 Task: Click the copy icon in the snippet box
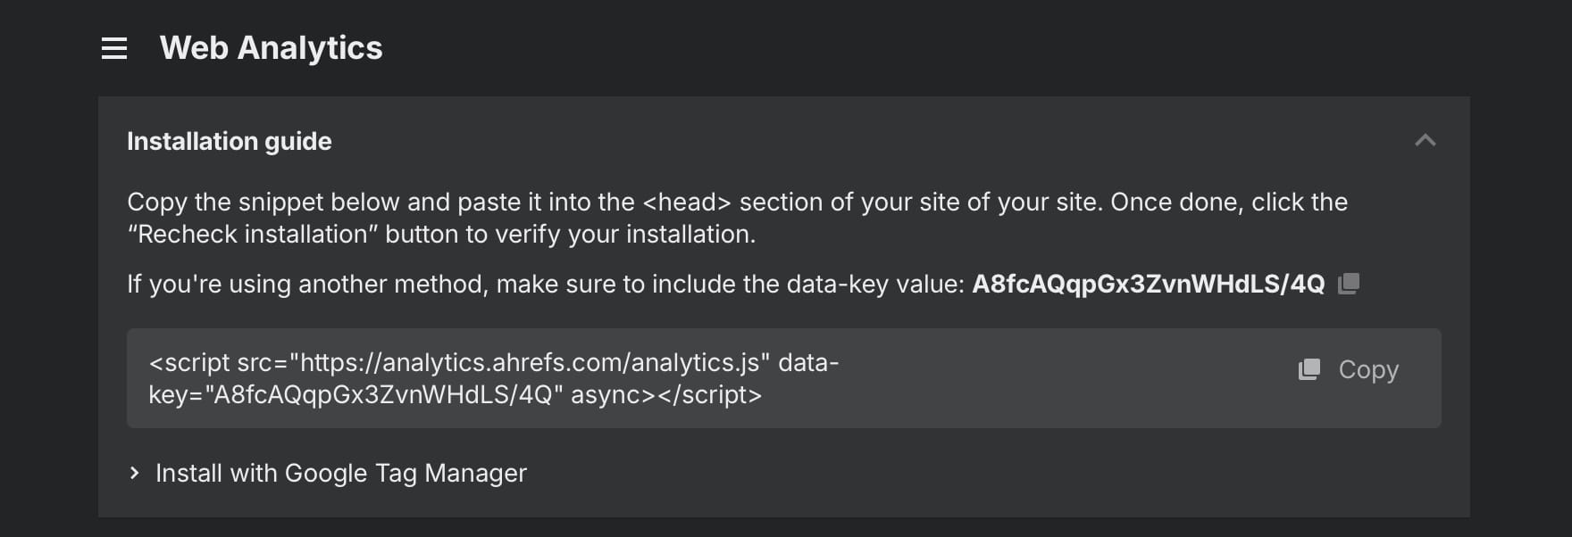pos(1309,369)
